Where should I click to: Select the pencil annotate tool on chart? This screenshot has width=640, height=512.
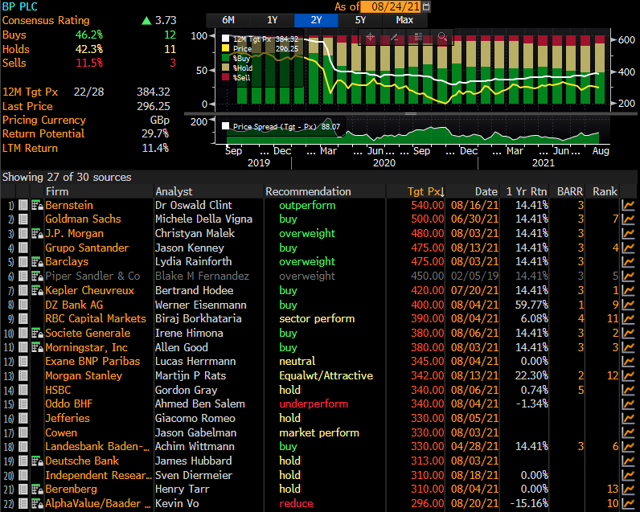394,37
